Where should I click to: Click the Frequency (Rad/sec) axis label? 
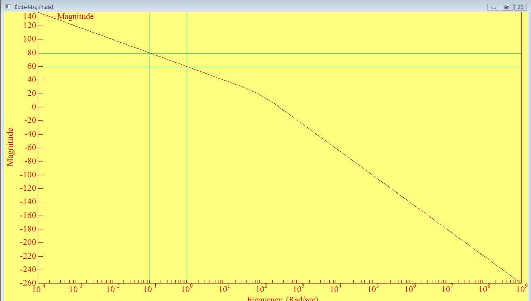tap(282, 299)
